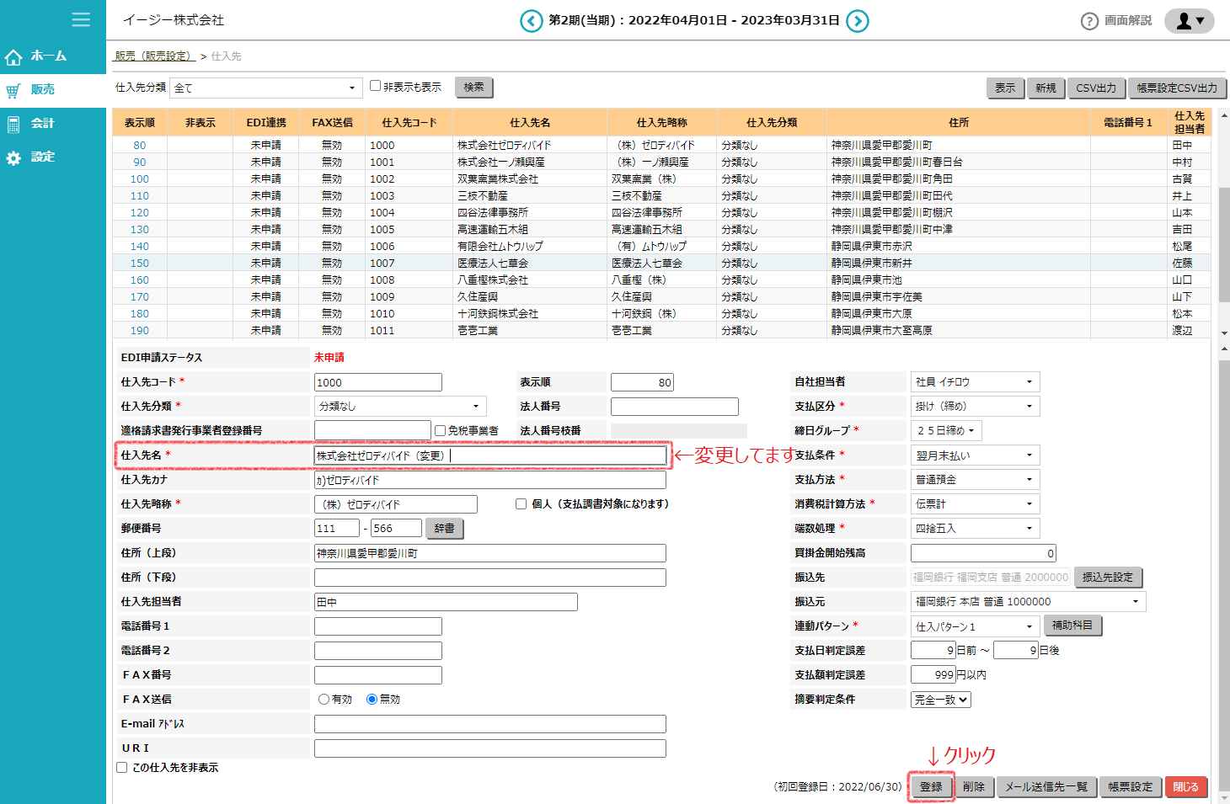The height and width of the screenshot is (804, 1230).
Task: Check the 免税事業者 checkbox
Action: [x=440, y=430]
